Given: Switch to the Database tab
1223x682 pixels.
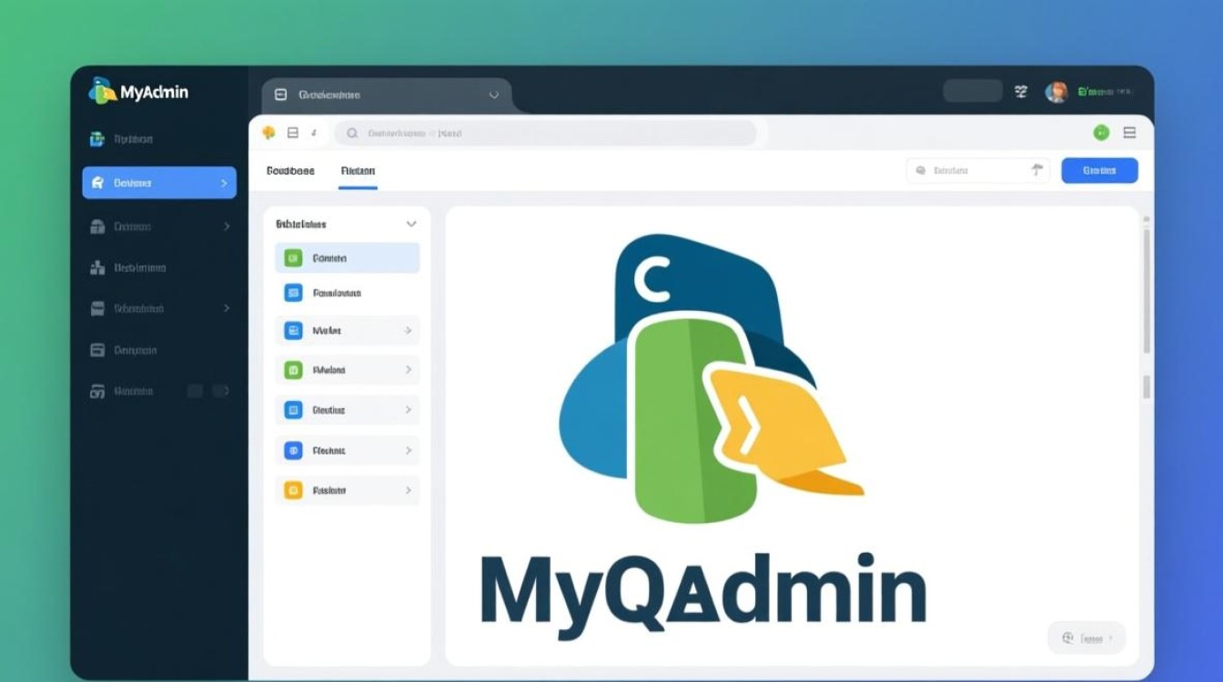Looking at the screenshot, I should pyautogui.click(x=290, y=170).
